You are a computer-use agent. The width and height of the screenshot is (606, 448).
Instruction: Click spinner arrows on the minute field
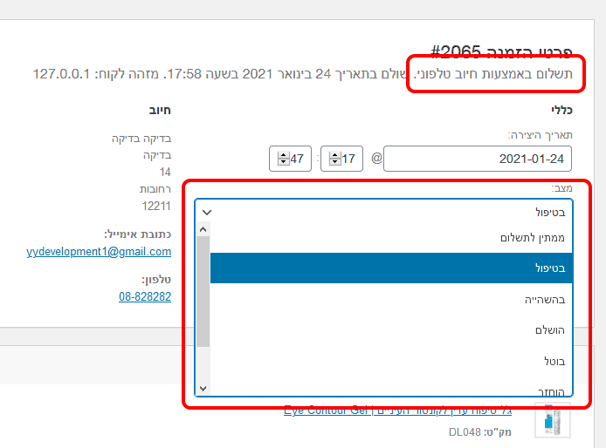[283, 159]
